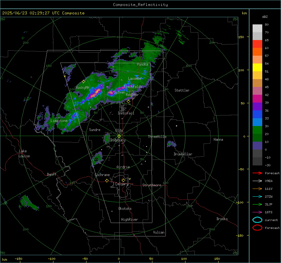Click the yellow diamond marker below Cochrane
The width and height of the screenshot is (281, 263).
click(107, 180)
